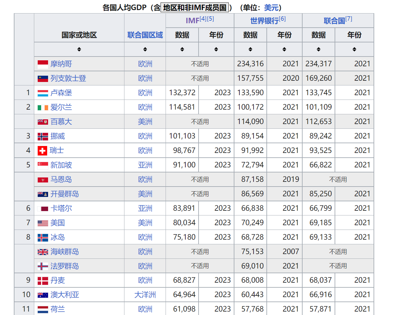The image size is (394, 315).
Task: Open IMF footnote reference [5]
Action: pos(211,19)
